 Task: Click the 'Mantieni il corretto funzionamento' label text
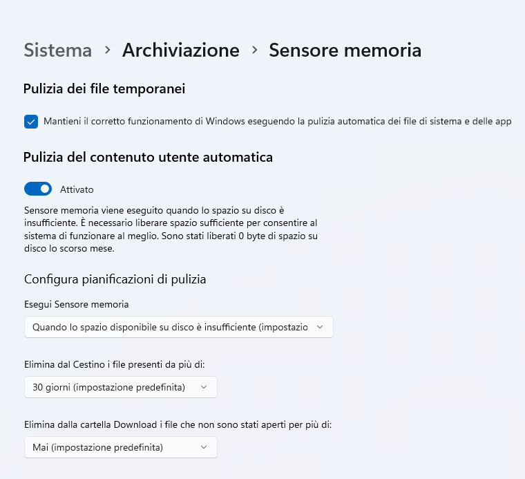[277, 122]
